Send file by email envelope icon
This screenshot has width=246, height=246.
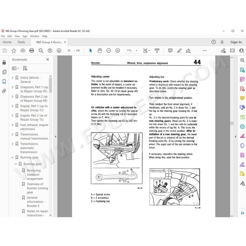pyautogui.click(x=232, y=51)
